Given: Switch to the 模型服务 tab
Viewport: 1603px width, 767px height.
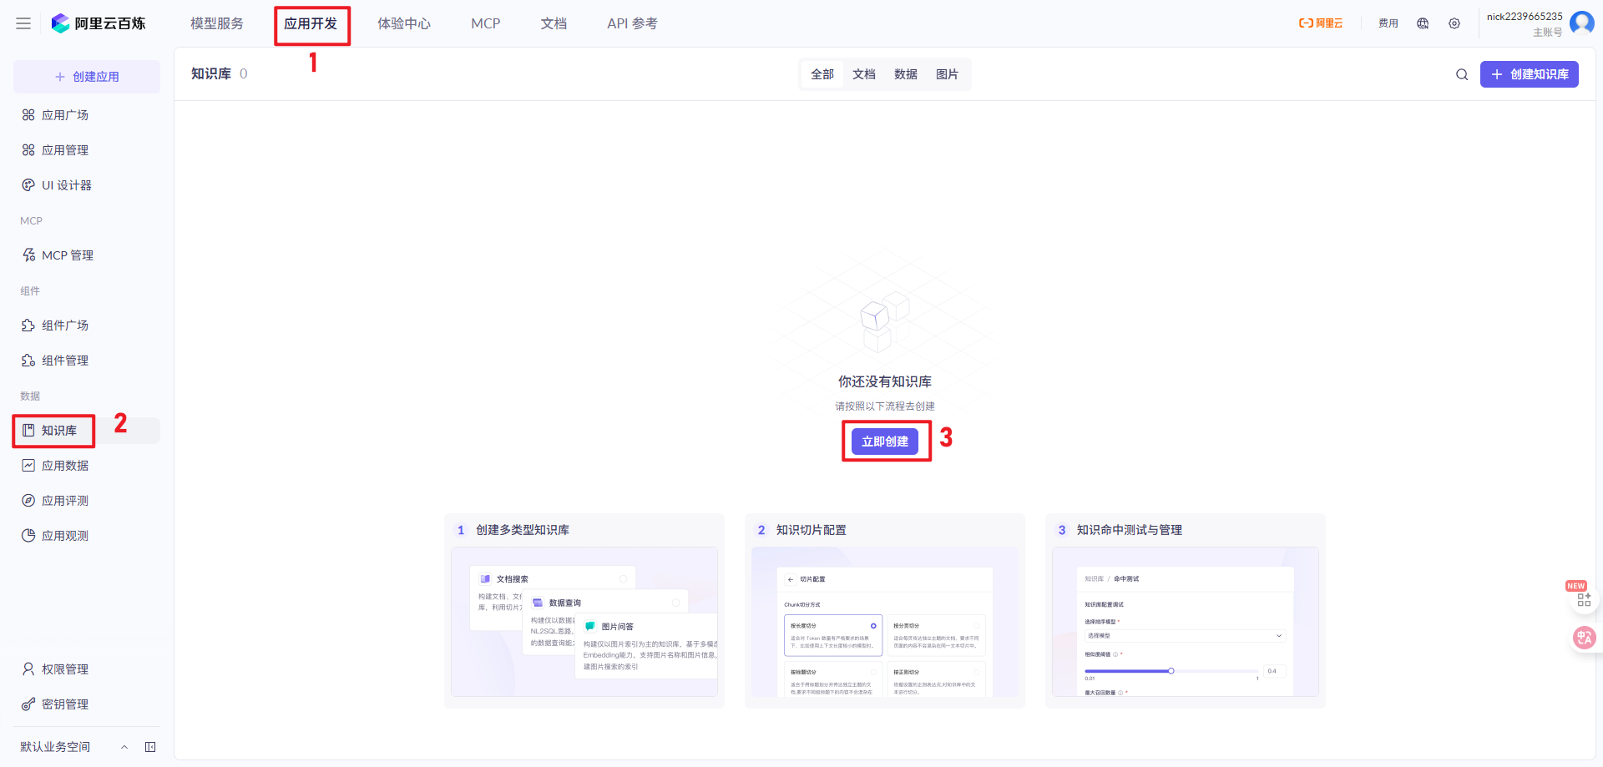Looking at the screenshot, I should 217,23.
